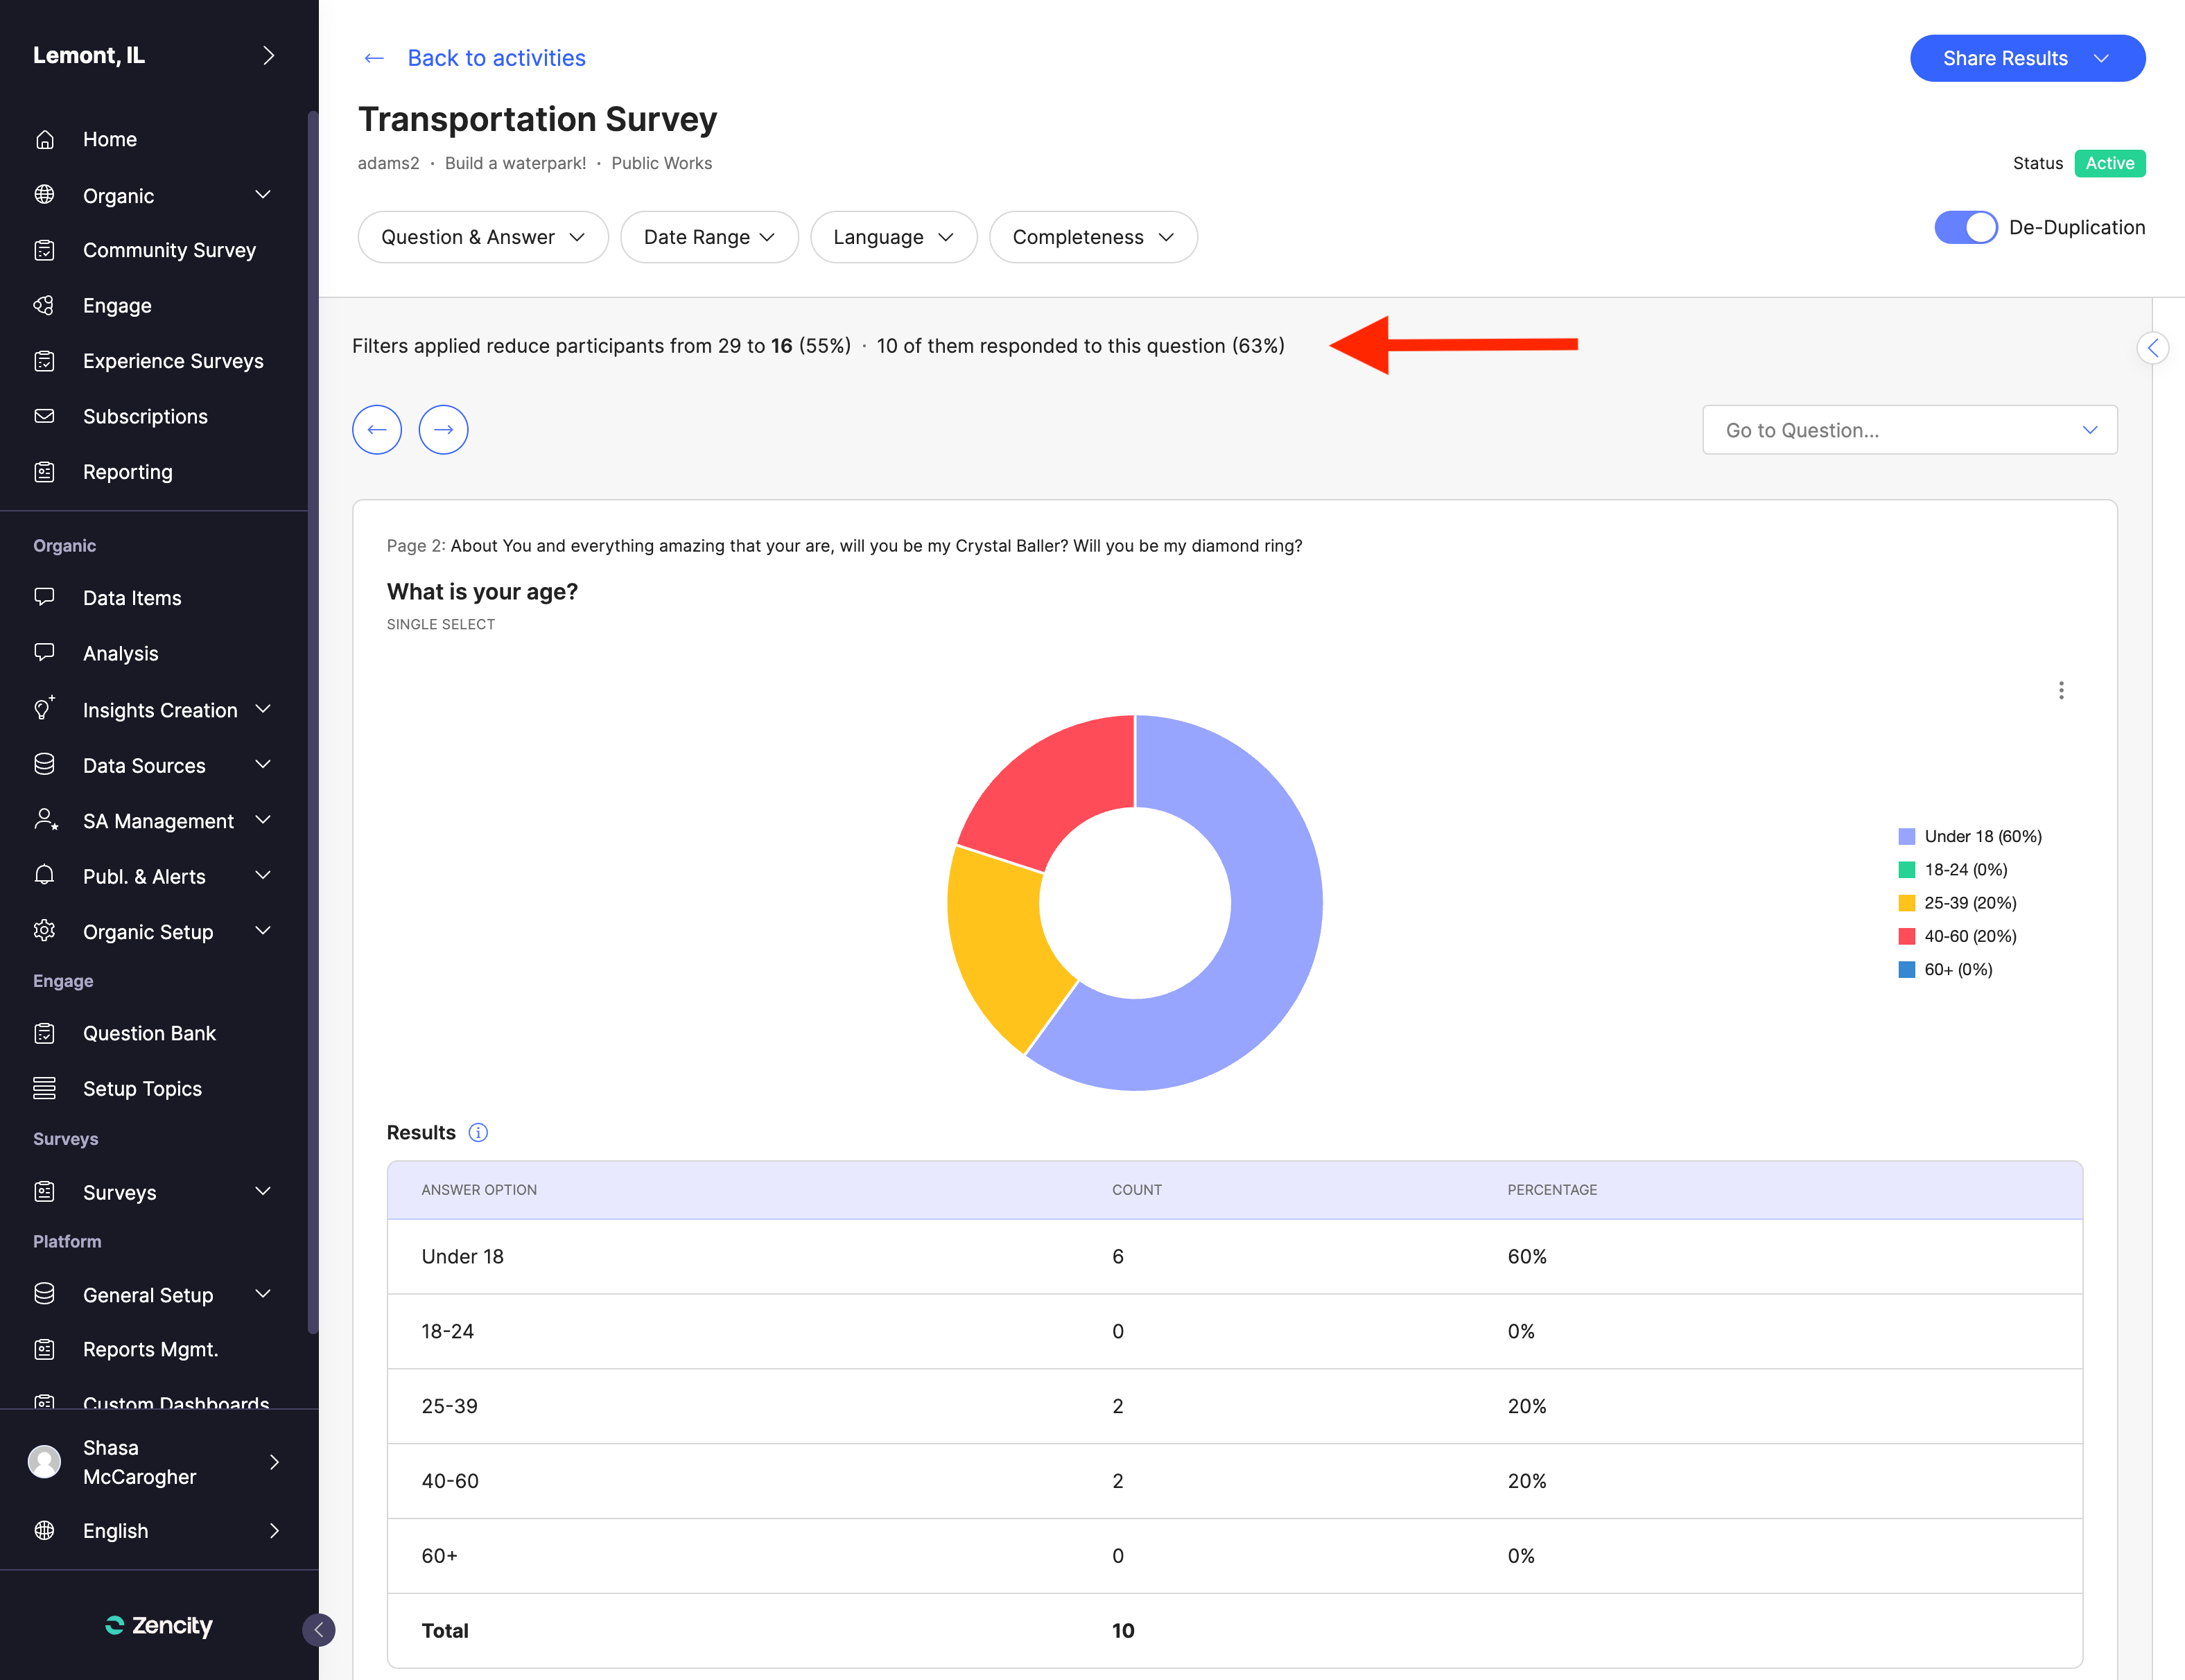Screen dimensions: 2185x1680
Task: Click the 25-39 yellow legend swatch
Action: [1906, 903]
